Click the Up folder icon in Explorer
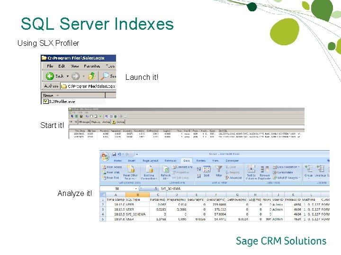Viewport: 341px width, 255px height. (91, 76)
